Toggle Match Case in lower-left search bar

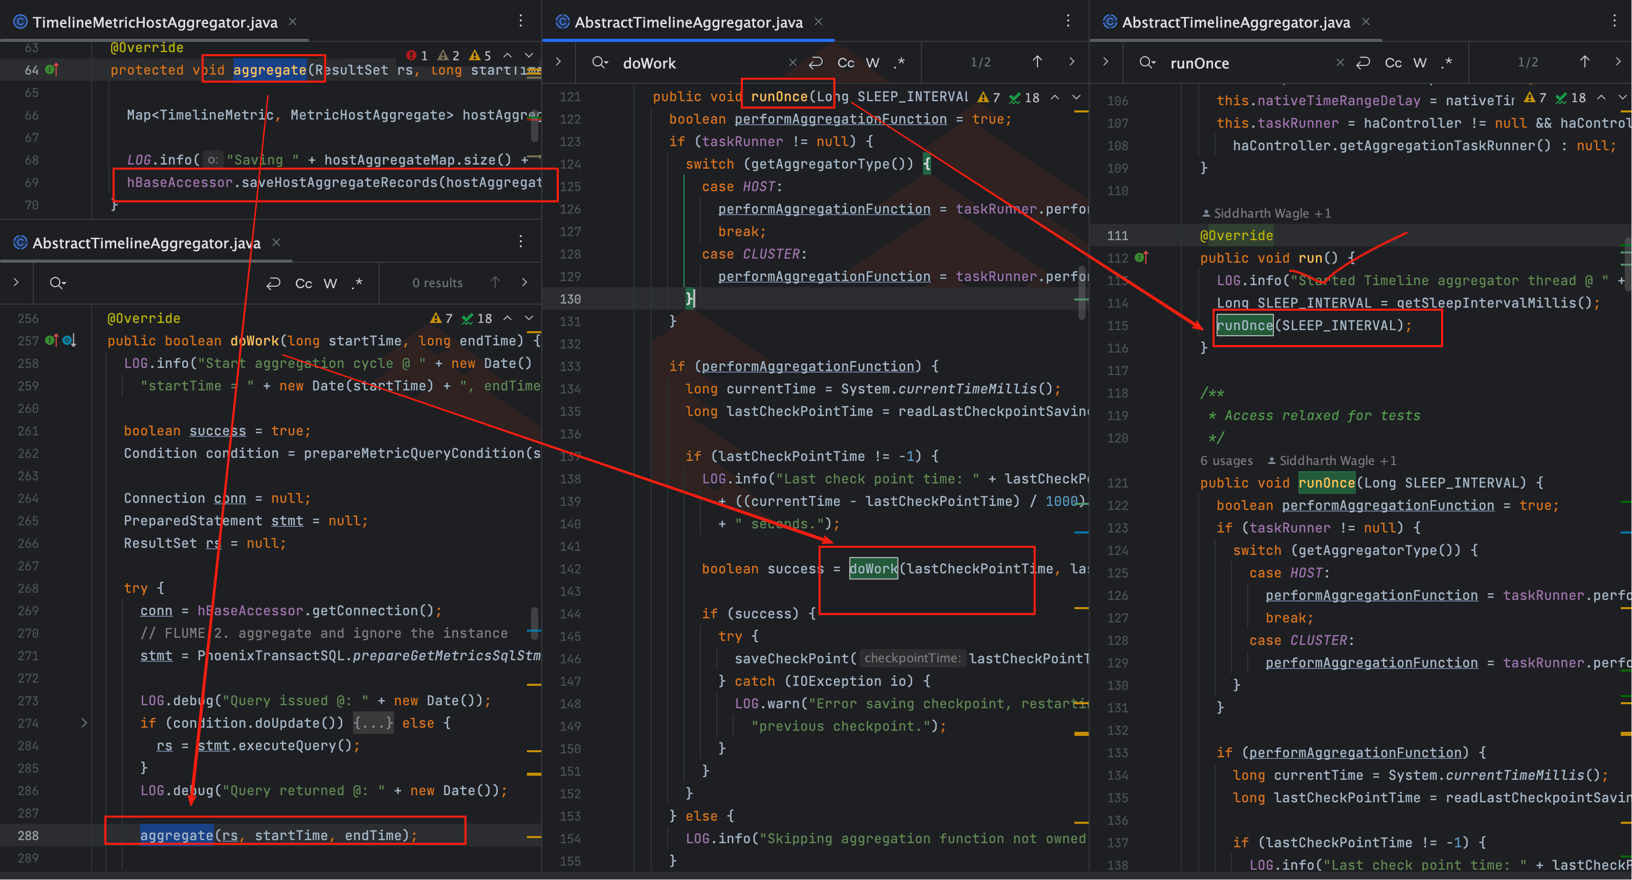pos(303,284)
